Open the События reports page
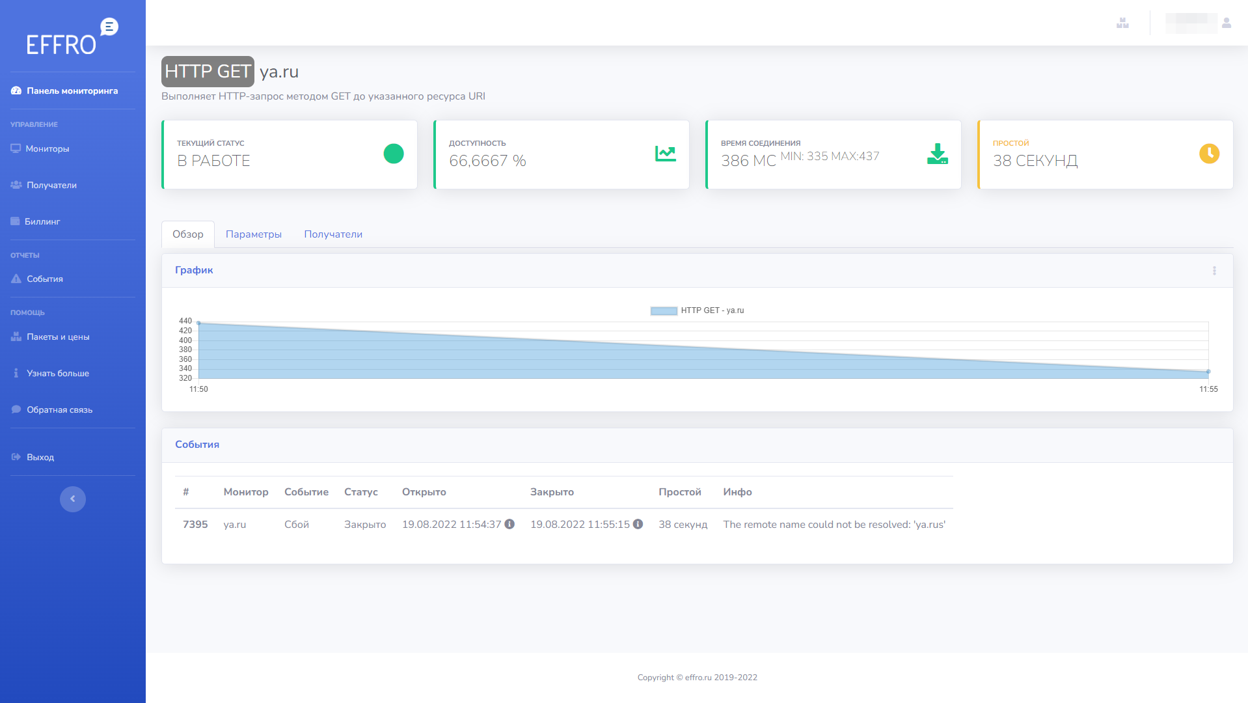This screenshot has width=1248, height=703. point(44,279)
